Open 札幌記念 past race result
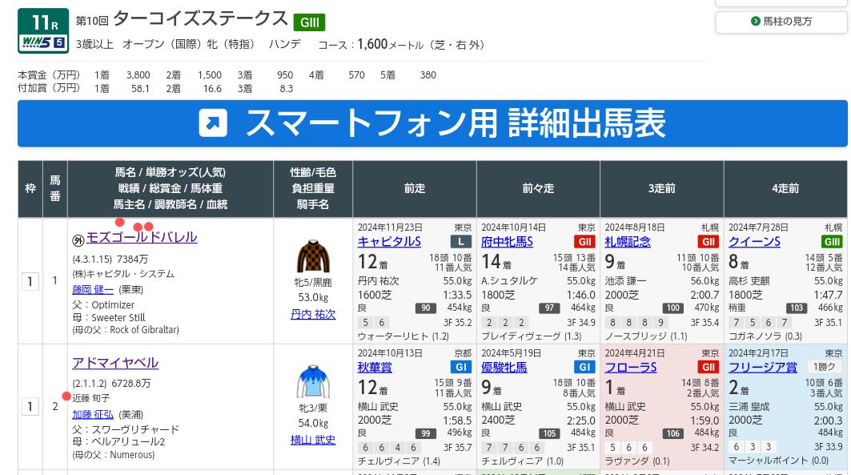 [628, 242]
